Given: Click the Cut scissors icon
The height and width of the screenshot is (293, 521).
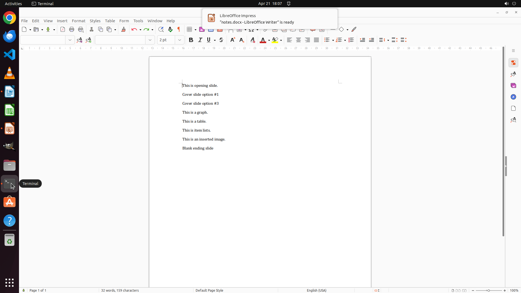Looking at the screenshot, I should click(x=91, y=29).
